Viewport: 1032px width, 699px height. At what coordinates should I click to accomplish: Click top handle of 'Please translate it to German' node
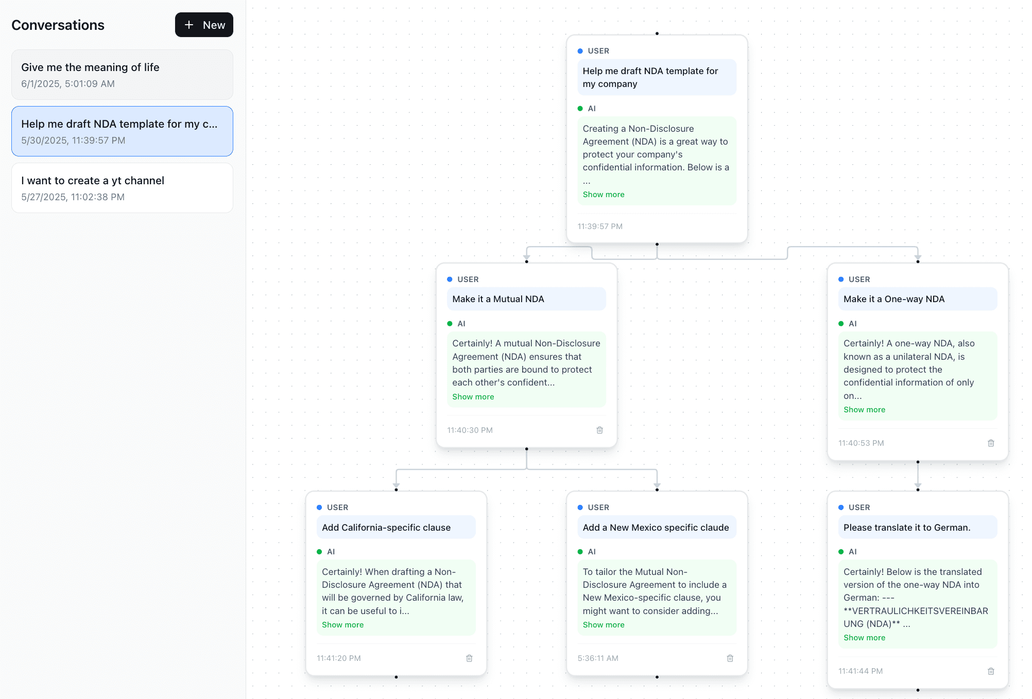point(918,490)
